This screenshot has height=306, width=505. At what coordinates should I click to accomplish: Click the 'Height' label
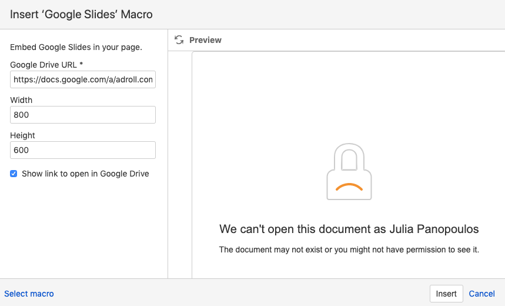tap(22, 135)
